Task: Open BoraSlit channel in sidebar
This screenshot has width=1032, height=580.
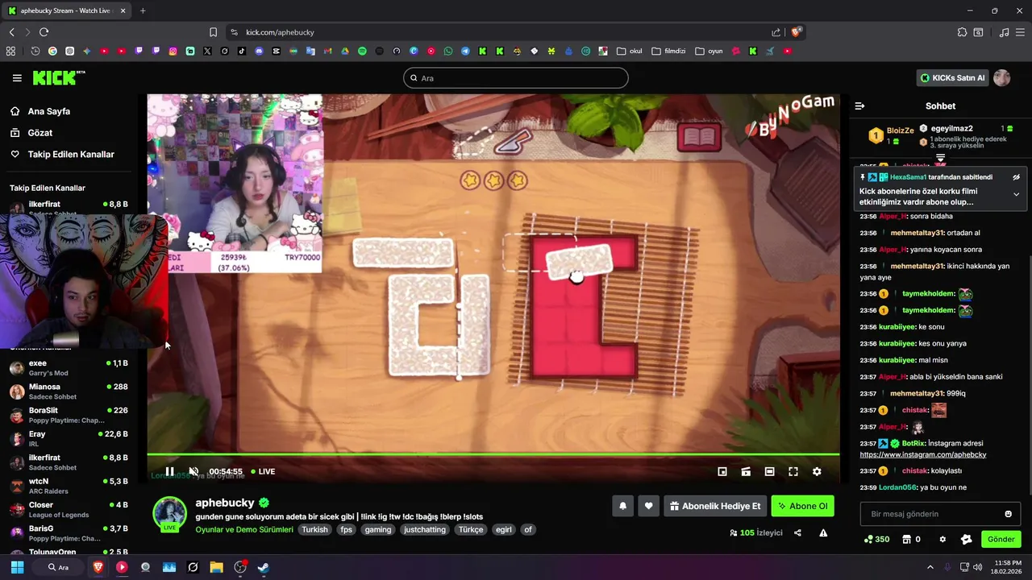Action: click(69, 415)
